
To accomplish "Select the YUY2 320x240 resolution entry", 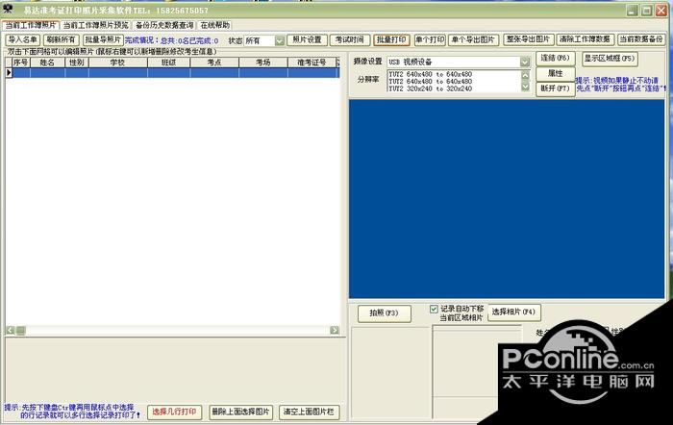I will tap(430, 88).
